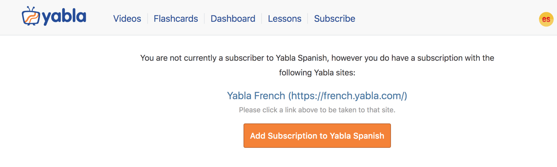Open Flashcards in the navigation bar
The height and width of the screenshot is (167, 557).
pyautogui.click(x=176, y=18)
